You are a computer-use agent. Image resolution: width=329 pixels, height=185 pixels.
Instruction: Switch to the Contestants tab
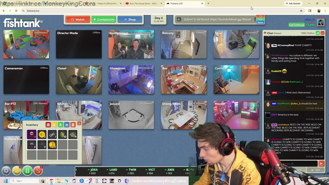(104, 20)
